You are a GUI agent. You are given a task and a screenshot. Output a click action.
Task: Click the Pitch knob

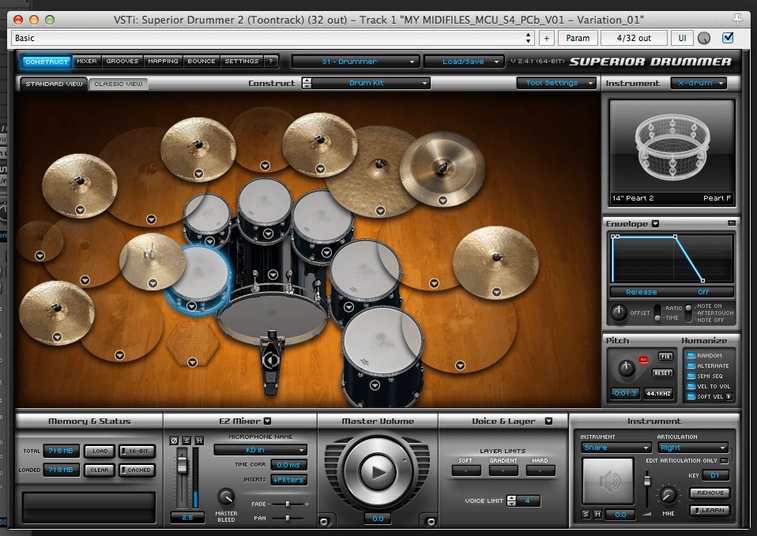(626, 368)
